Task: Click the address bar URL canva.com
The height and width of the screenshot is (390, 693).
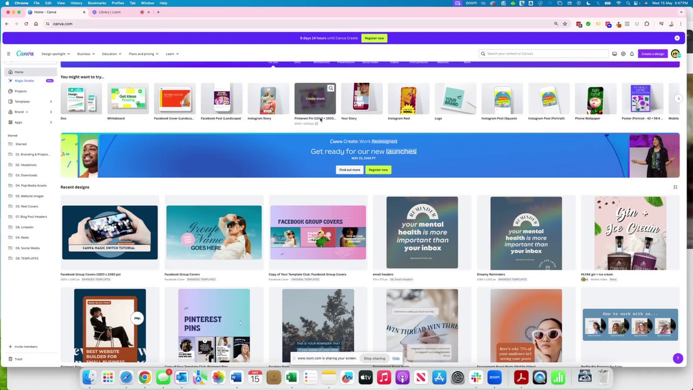Action: pyautogui.click(x=62, y=24)
